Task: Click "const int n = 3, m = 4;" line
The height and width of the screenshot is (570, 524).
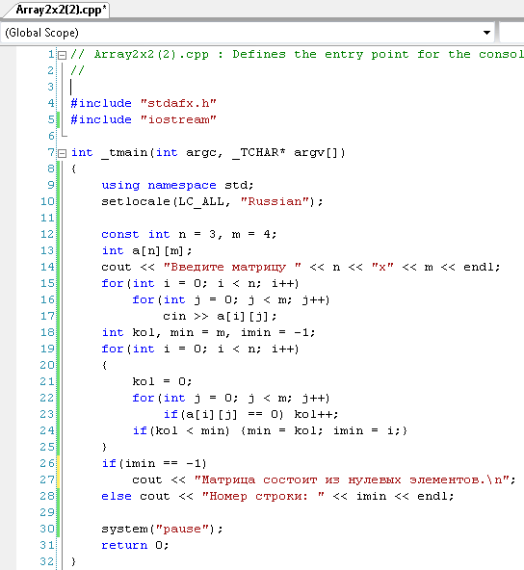Action: pos(189,235)
